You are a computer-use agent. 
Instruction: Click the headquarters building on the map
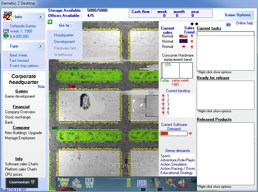(85, 101)
